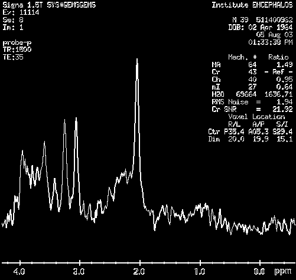Screen dimensions: 296x280
Task: Click the 3.0 ppm axis label
Action: click(79, 272)
